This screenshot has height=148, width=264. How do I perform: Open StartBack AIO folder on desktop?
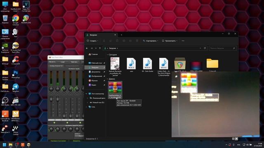(16, 7)
